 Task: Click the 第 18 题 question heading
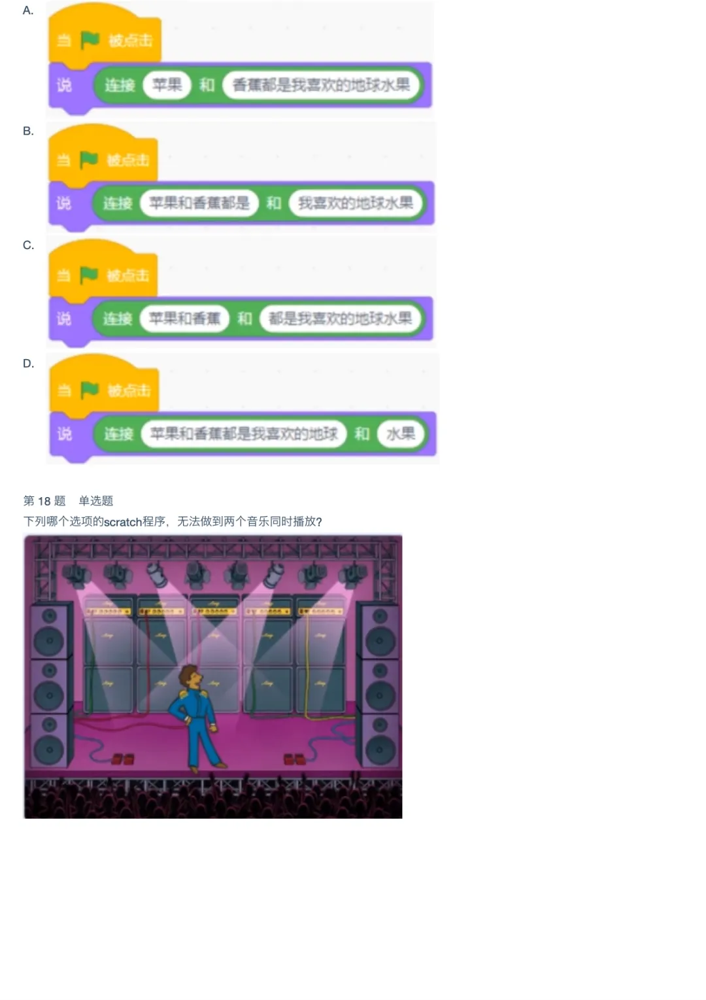(x=44, y=501)
